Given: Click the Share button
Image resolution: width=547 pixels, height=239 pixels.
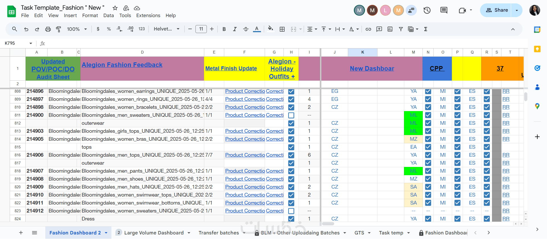Looking at the screenshot, I should coord(496,10).
